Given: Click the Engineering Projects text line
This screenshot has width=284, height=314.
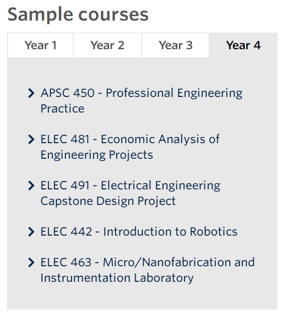Looking at the screenshot, I should (97, 155).
